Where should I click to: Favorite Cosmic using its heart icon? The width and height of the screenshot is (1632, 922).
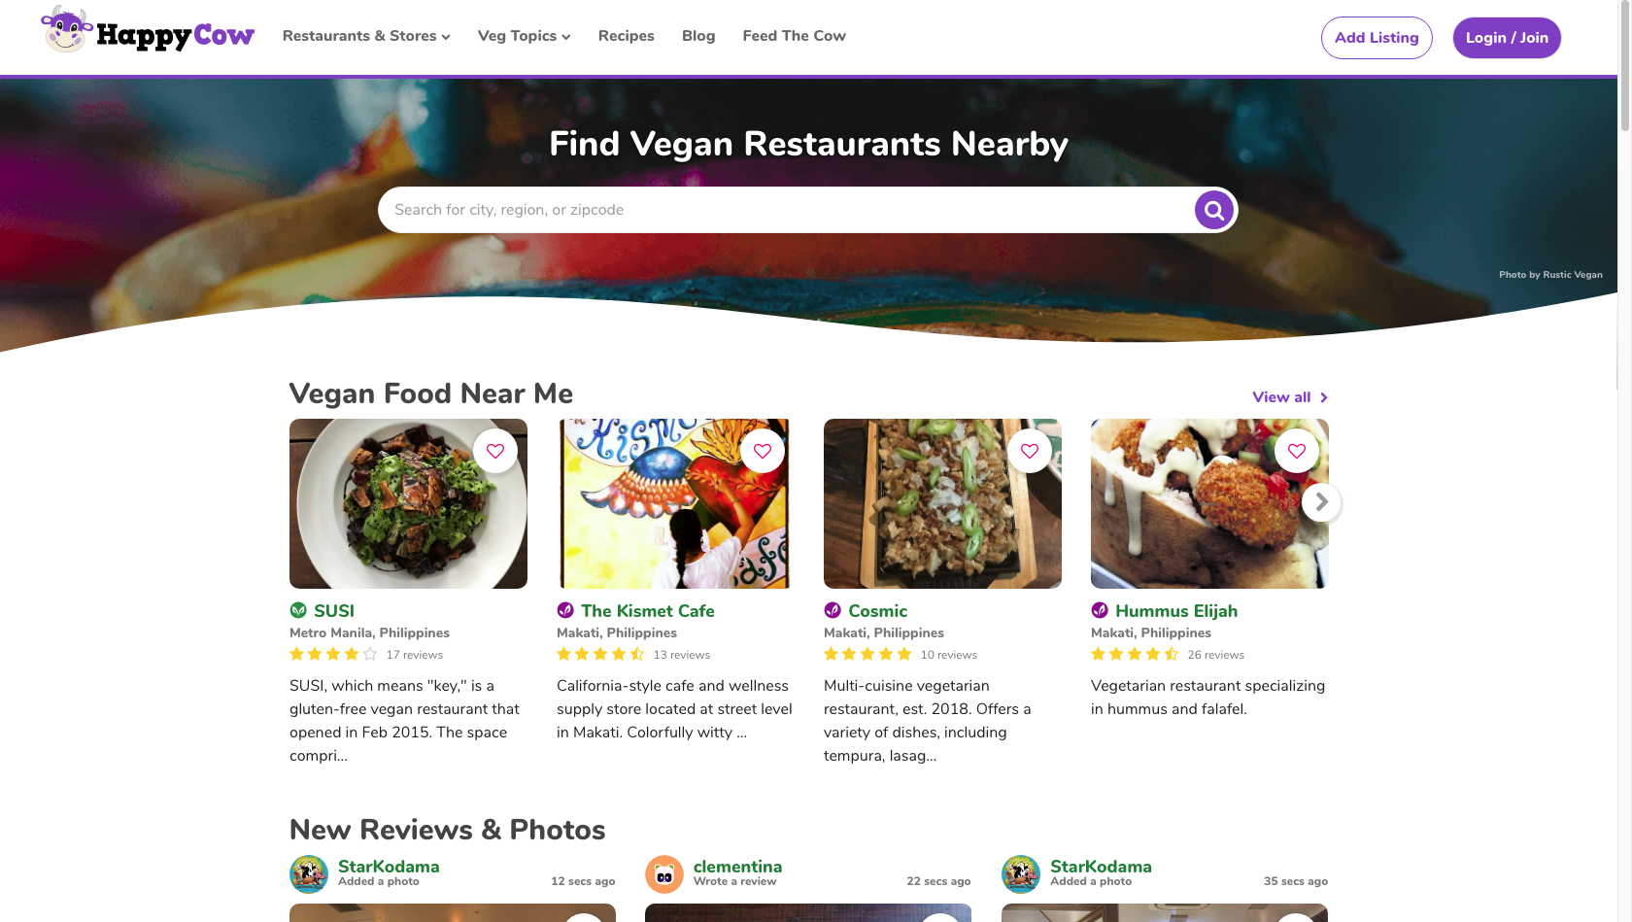click(x=1030, y=451)
